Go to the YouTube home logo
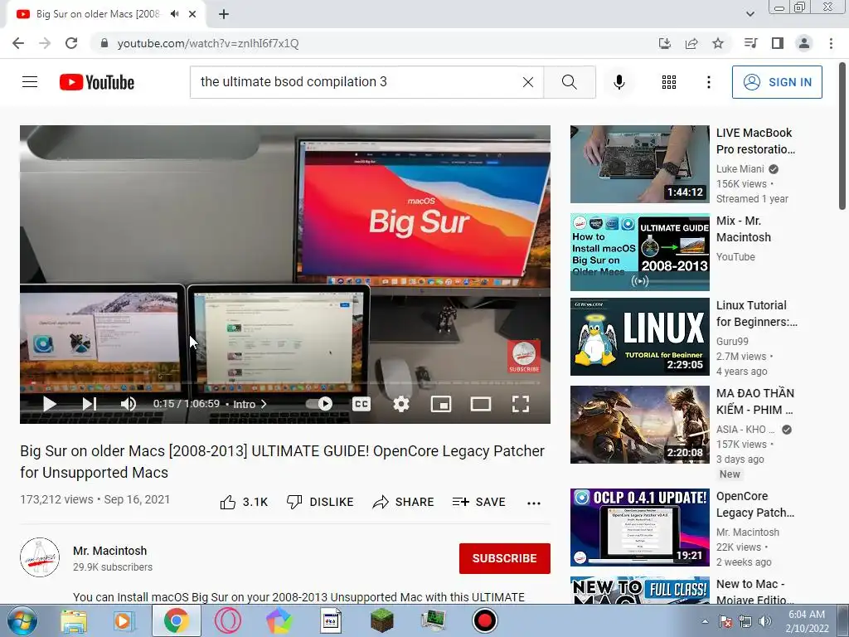Image resolution: width=849 pixels, height=637 pixels. click(97, 82)
